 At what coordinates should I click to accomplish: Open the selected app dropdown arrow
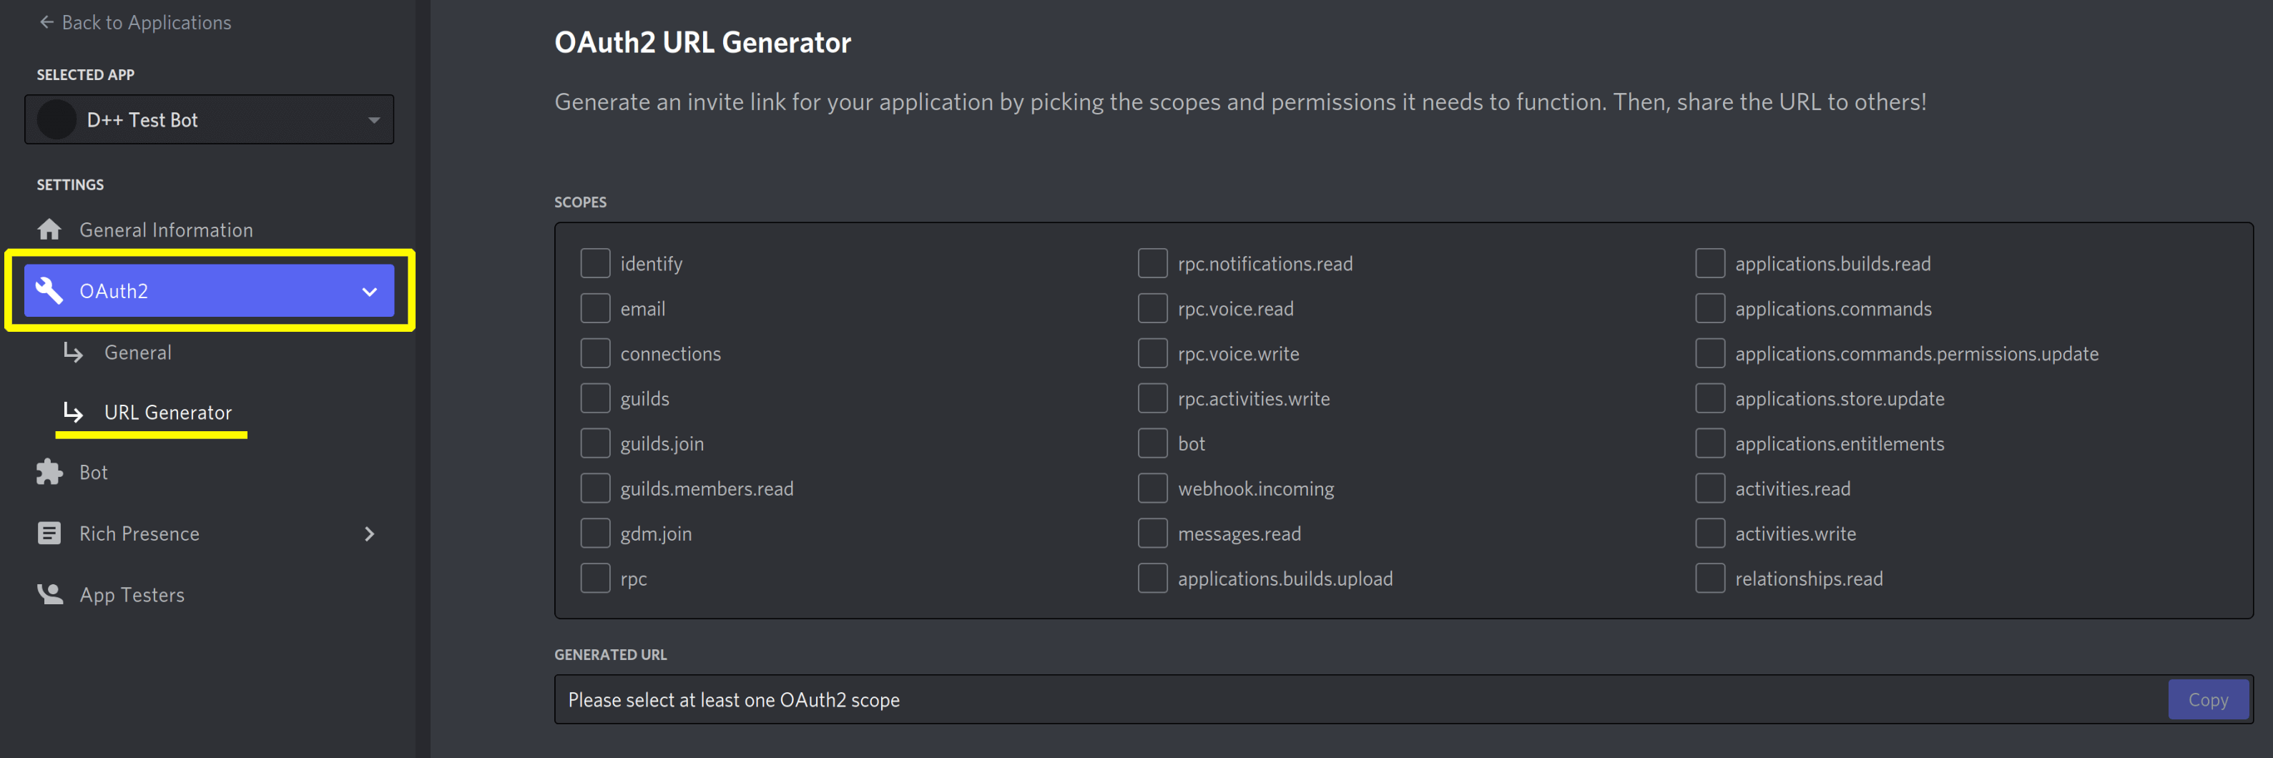374,120
